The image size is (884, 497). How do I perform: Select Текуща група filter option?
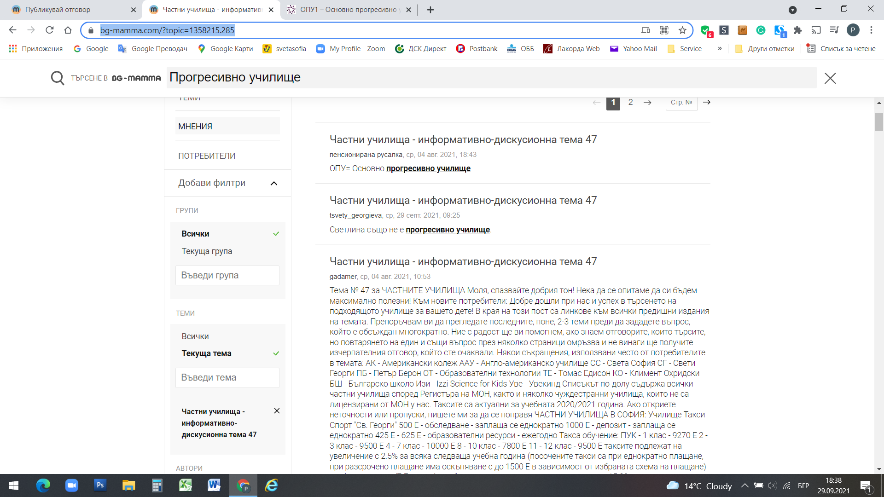pos(207,251)
